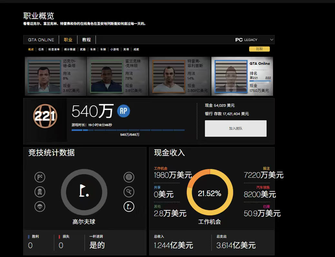The height and width of the screenshot is (257, 335).
Task: Select the checkered flag races icon
Action: pos(40,177)
